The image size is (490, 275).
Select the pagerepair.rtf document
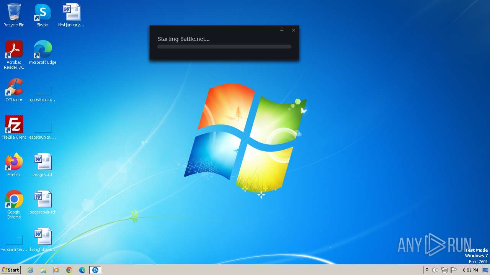point(42,202)
